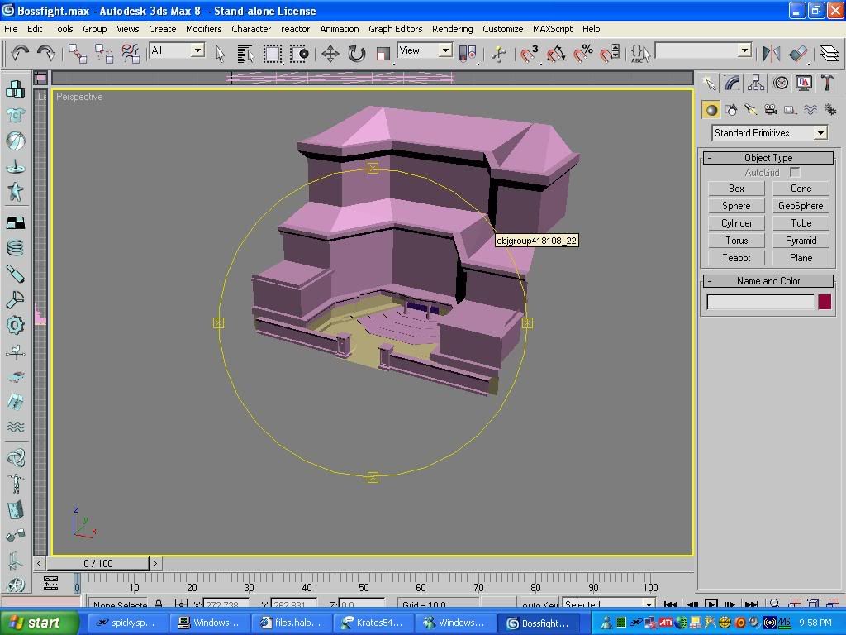Click the Sphere primitive button

pos(736,206)
